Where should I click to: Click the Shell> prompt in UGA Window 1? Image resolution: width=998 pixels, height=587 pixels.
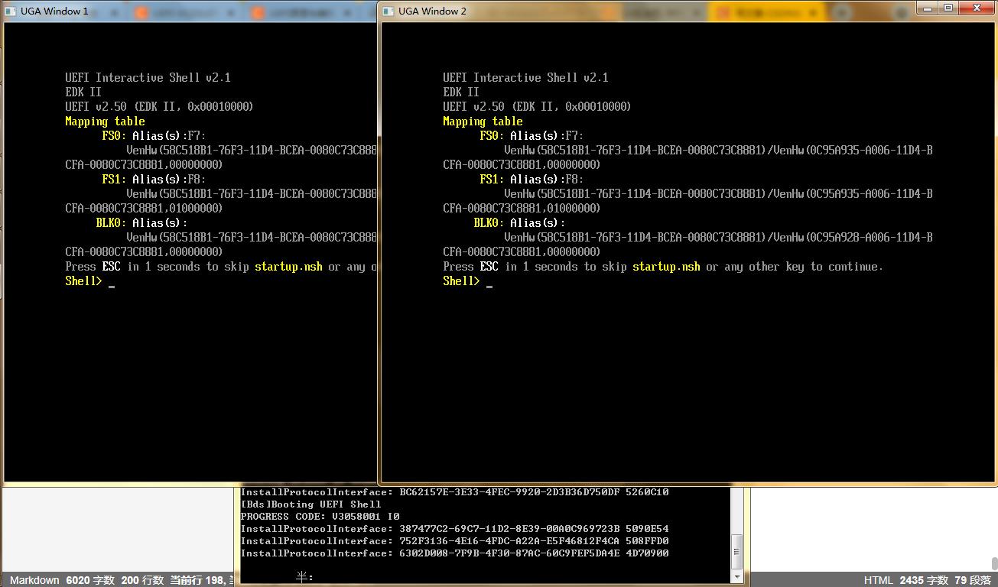83,281
